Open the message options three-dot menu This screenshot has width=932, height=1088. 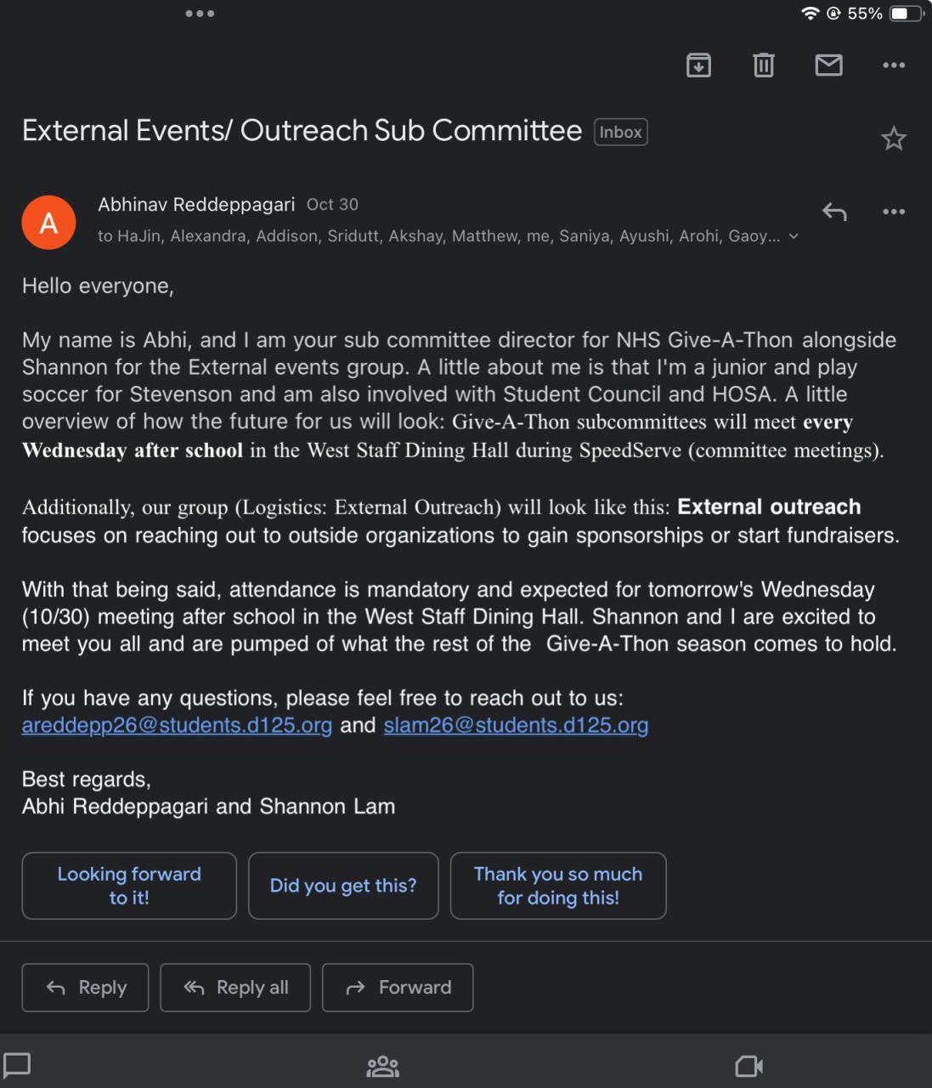click(x=894, y=212)
